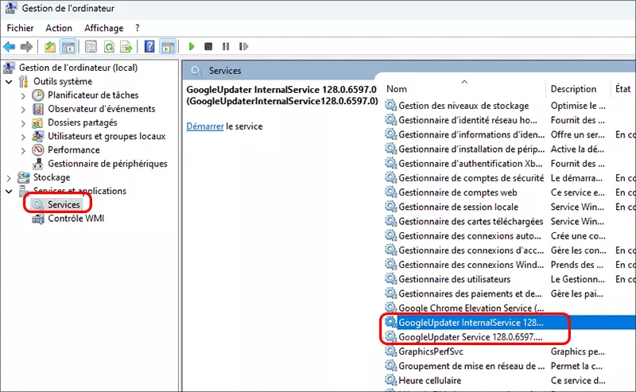
Task: Select Gestionnaire des connexions d'acc... service
Action: [x=471, y=250]
